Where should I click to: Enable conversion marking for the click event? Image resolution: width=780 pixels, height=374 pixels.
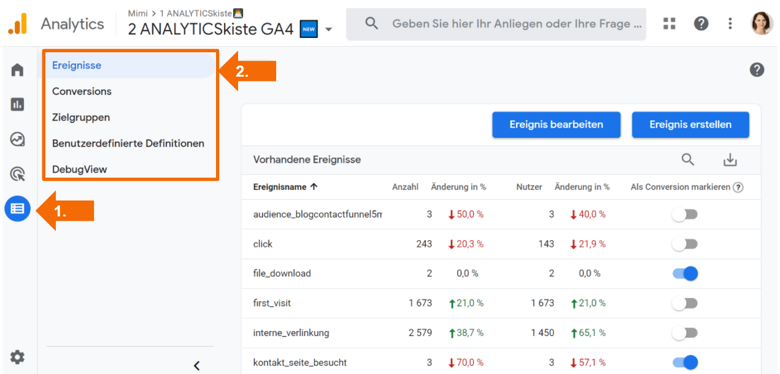(x=684, y=243)
